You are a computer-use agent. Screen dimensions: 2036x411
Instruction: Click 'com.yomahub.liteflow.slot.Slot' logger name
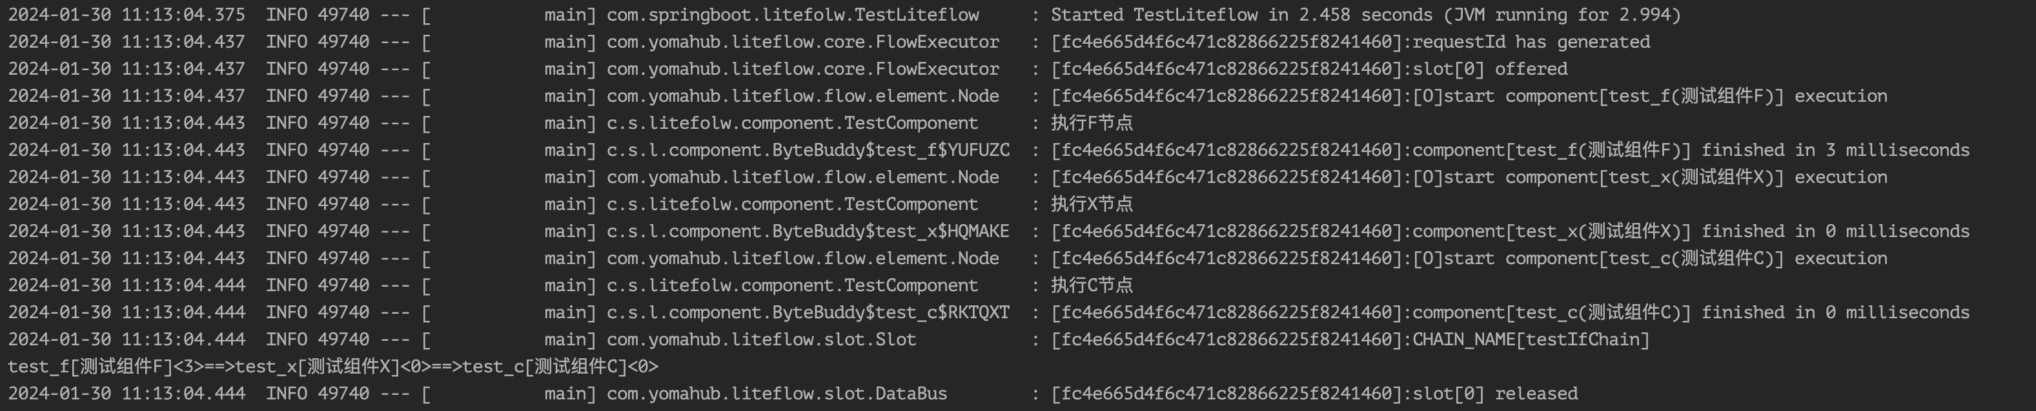click(x=761, y=340)
